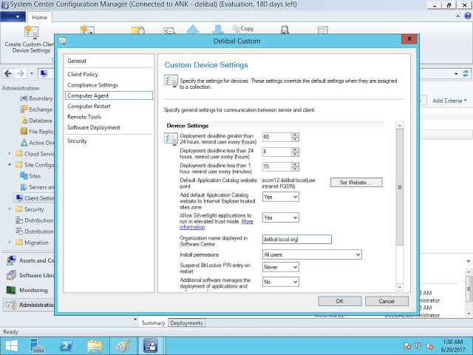The height and width of the screenshot is (355, 473).
Task: Select Software Deployment in settings list
Action: click(x=93, y=127)
